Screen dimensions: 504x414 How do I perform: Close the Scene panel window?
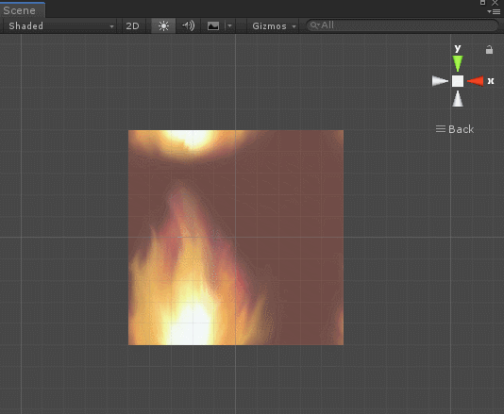pos(495,3)
